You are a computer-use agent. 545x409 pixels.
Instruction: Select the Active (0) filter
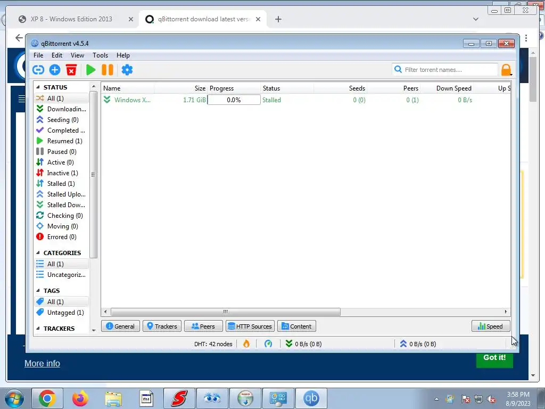62,162
